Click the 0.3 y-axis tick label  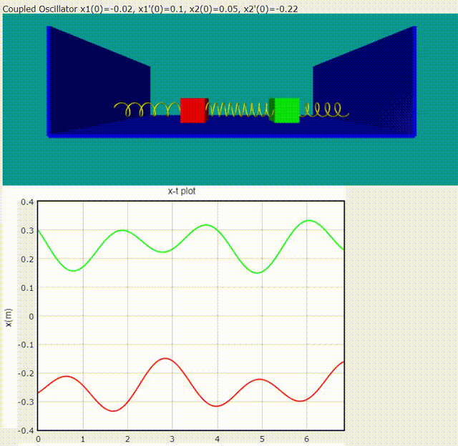tap(27, 230)
